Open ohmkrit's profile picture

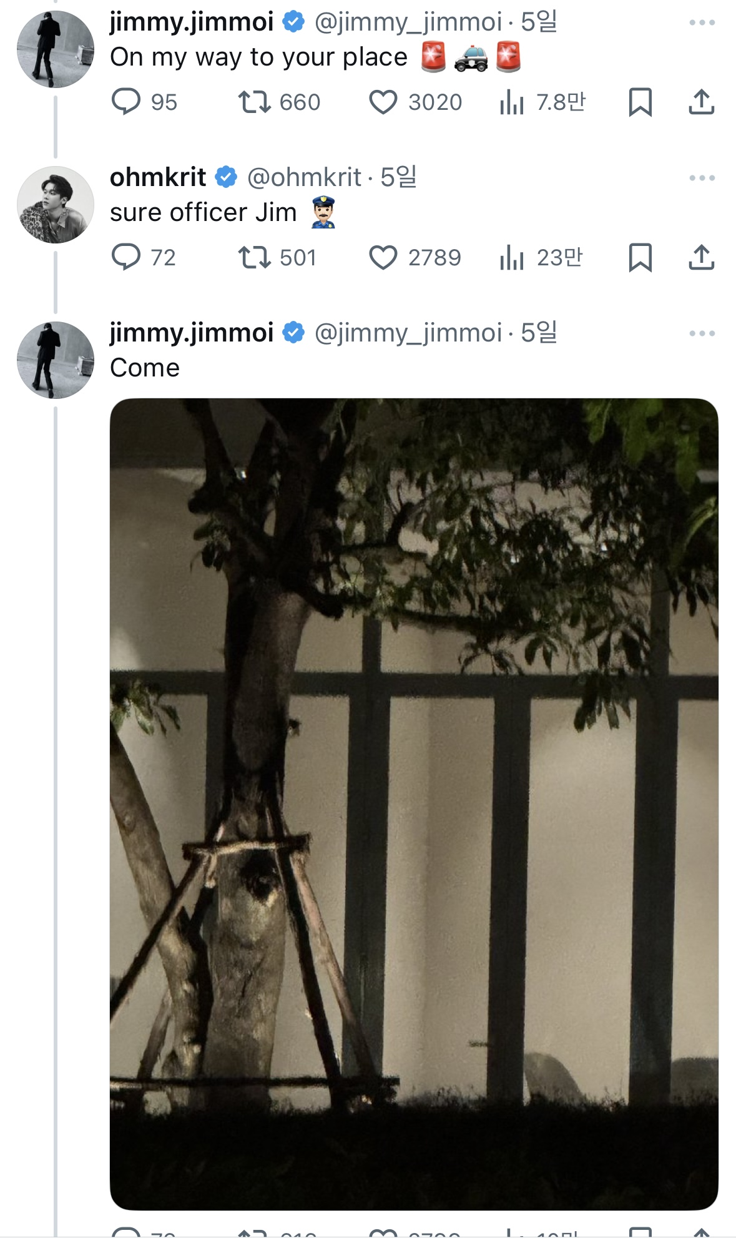coord(56,205)
